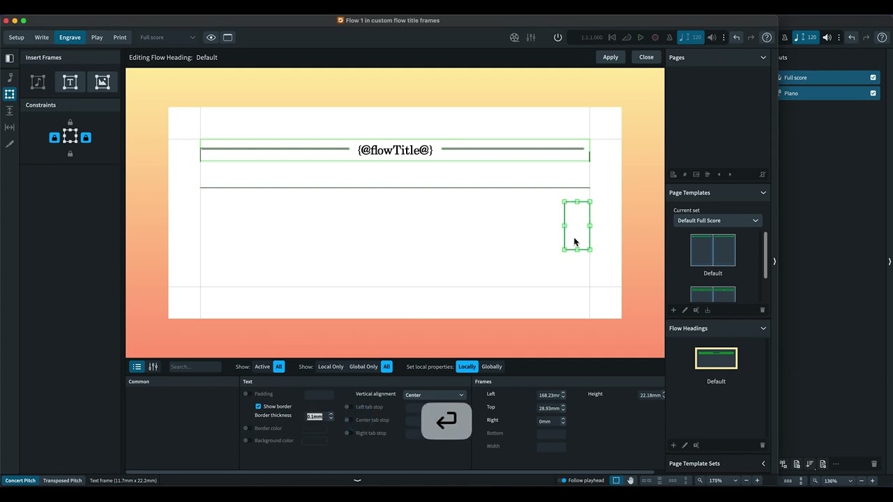This screenshot has width=893, height=502.
Task: Open the Engrave mode tab
Action: pos(70,38)
